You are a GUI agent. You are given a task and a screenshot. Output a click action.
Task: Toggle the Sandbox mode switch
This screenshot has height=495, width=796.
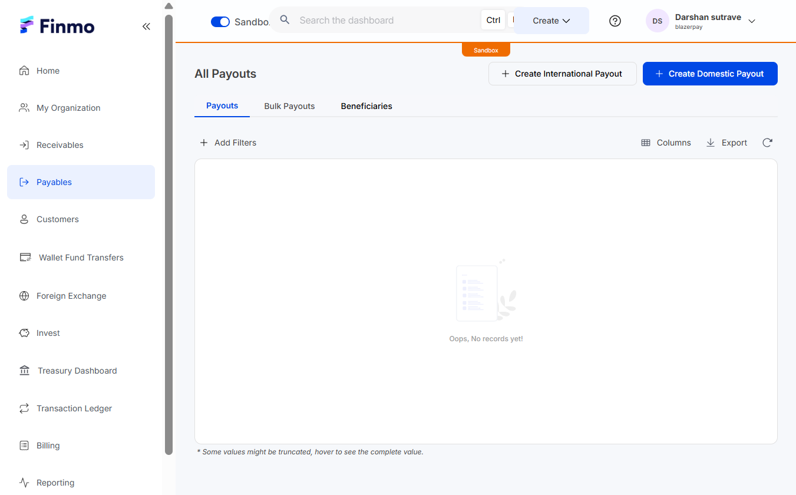tap(220, 22)
